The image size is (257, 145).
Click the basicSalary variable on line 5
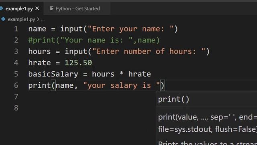pyautogui.click(x=53, y=74)
